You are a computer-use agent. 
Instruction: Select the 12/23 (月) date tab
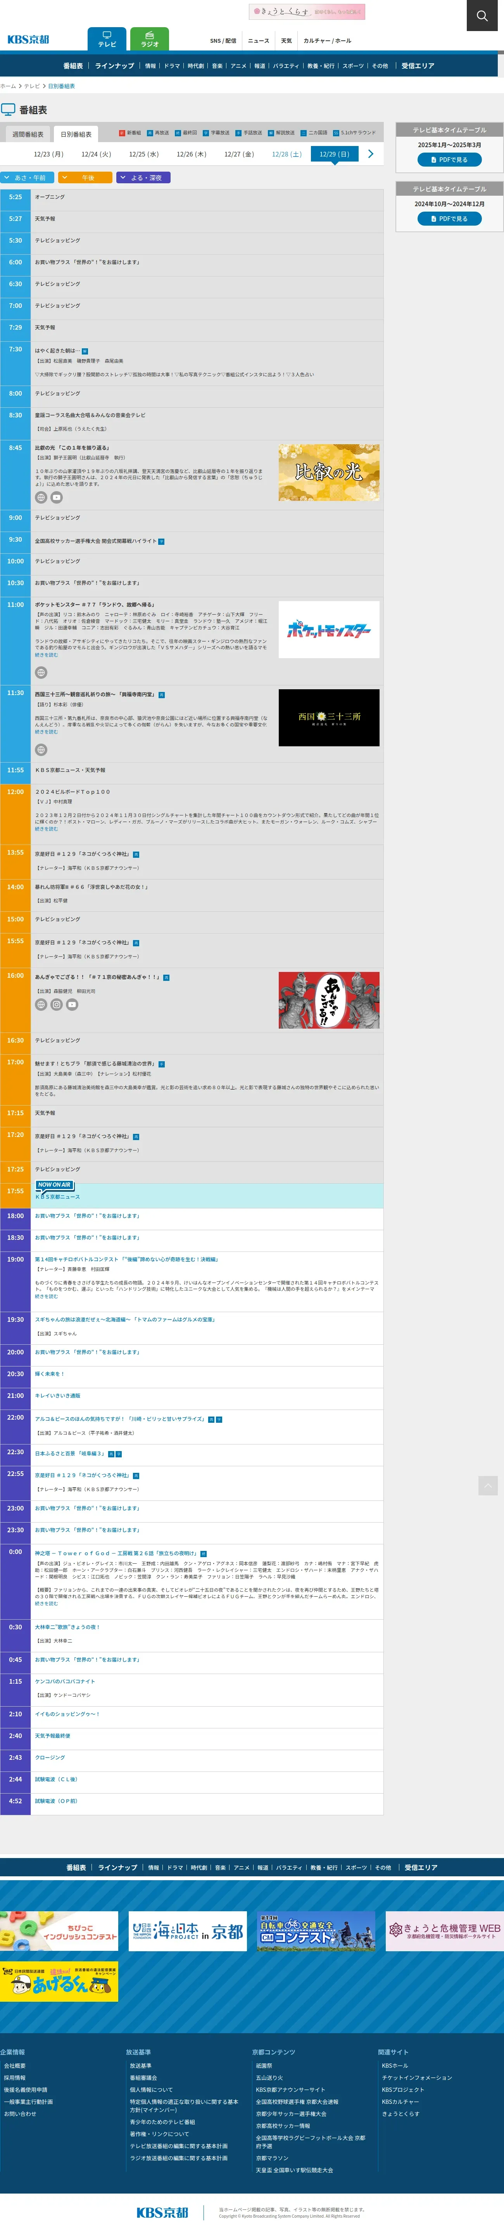(48, 154)
